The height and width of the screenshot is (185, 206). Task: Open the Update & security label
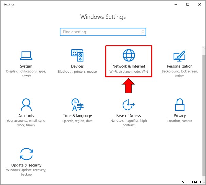pos(26,165)
